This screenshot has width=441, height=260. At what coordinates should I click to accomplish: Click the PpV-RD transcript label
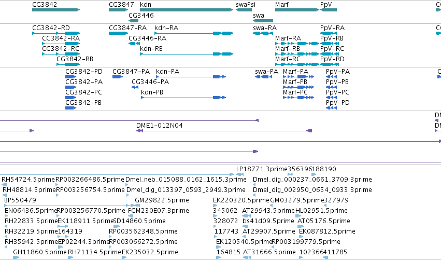tap(332, 59)
